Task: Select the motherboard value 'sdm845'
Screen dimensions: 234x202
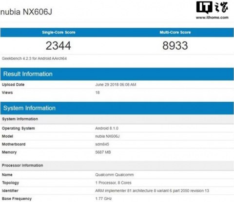Action: (x=102, y=144)
